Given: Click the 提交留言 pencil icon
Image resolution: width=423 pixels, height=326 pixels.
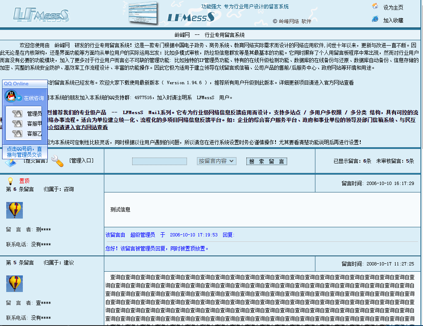Looking at the screenshot, I should tap(11, 163).
